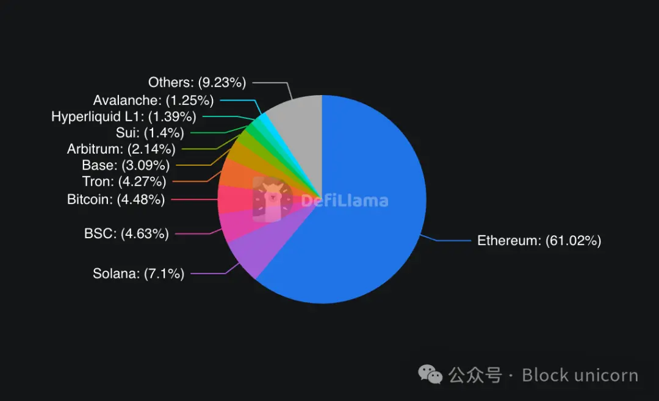Click the WeChat icon in the watermark
The width and height of the screenshot is (659, 401).
430,374
